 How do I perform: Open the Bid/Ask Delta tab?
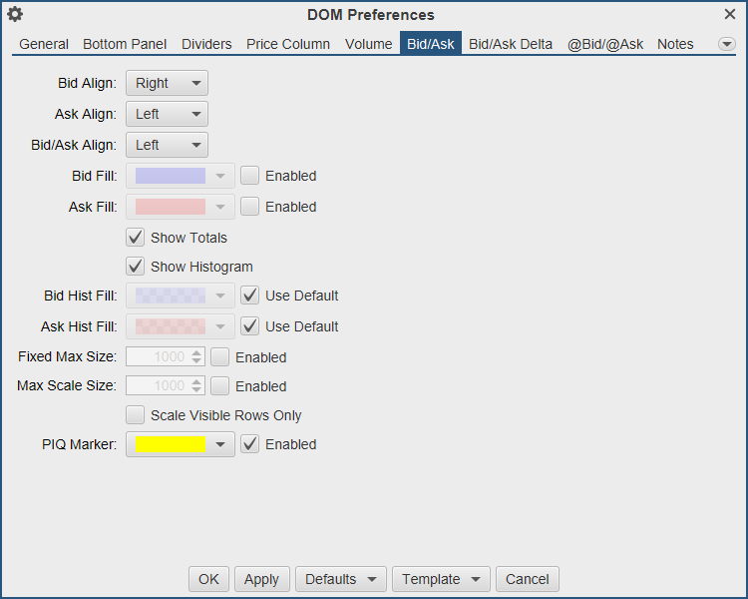[510, 44]
